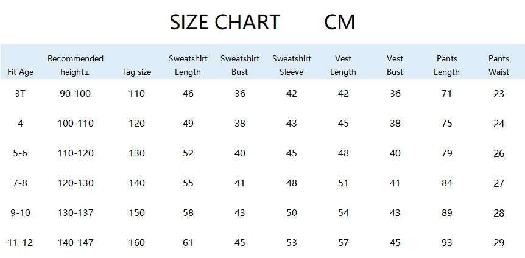This screenshot has width=525, height=258.
Task: Select the Fit Age column header
Action: click(x=21, y=72)
